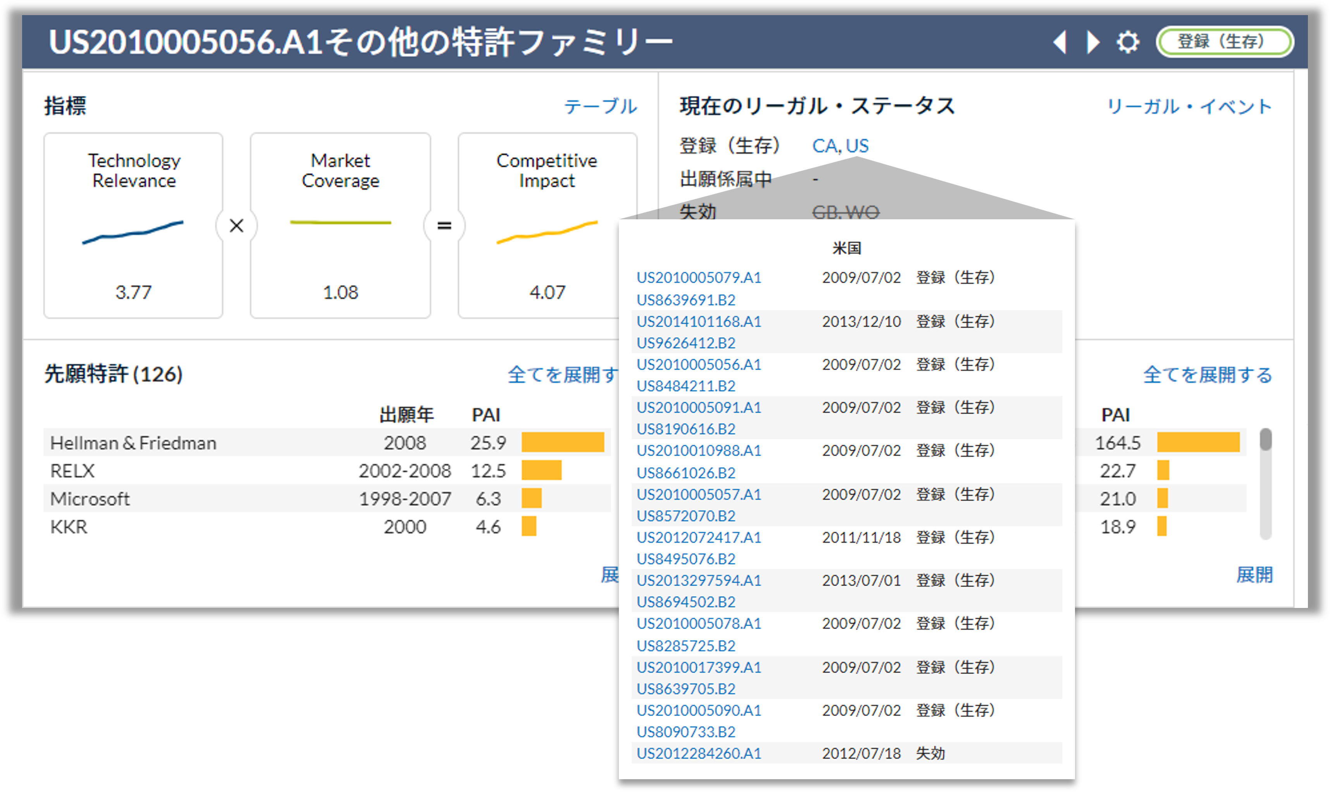Open patent US2013297594.A1
The height and width of the screenshot is (792, 1330).
pos(699,581)
